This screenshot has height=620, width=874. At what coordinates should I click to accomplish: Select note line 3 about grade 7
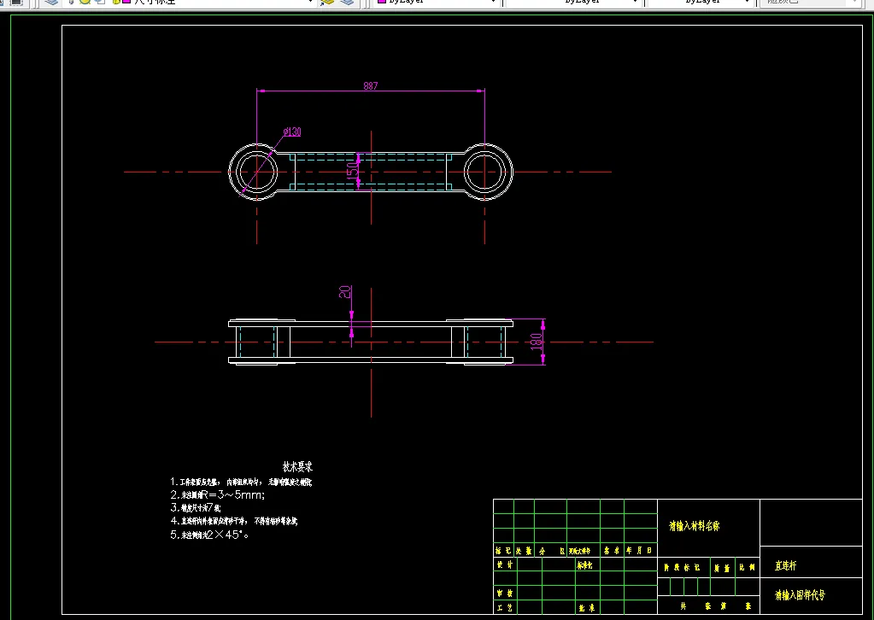click(x=196, y=507)
